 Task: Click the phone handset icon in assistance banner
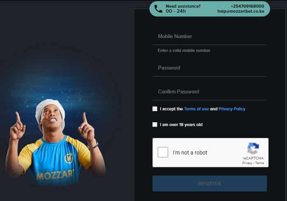click(x=158, y=9)
